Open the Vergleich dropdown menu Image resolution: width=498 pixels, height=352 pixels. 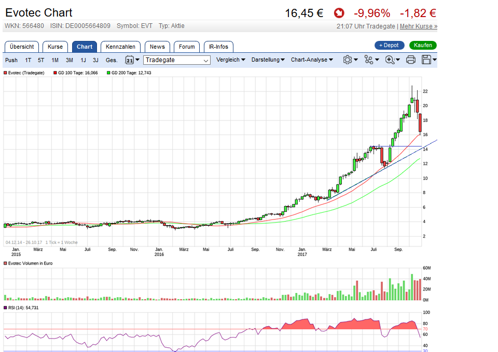(230, 60)
